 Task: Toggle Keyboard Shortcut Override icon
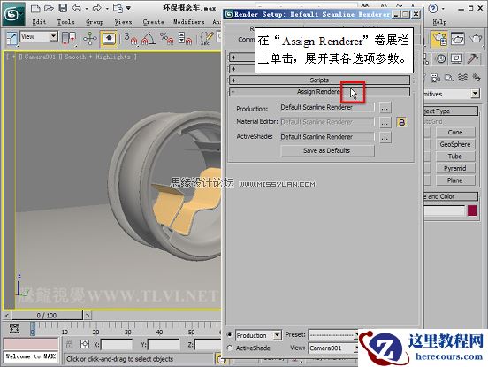[109, 39]
